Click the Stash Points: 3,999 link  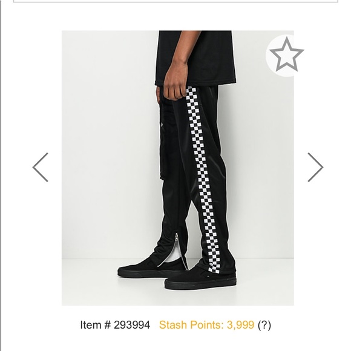point(206,325)
